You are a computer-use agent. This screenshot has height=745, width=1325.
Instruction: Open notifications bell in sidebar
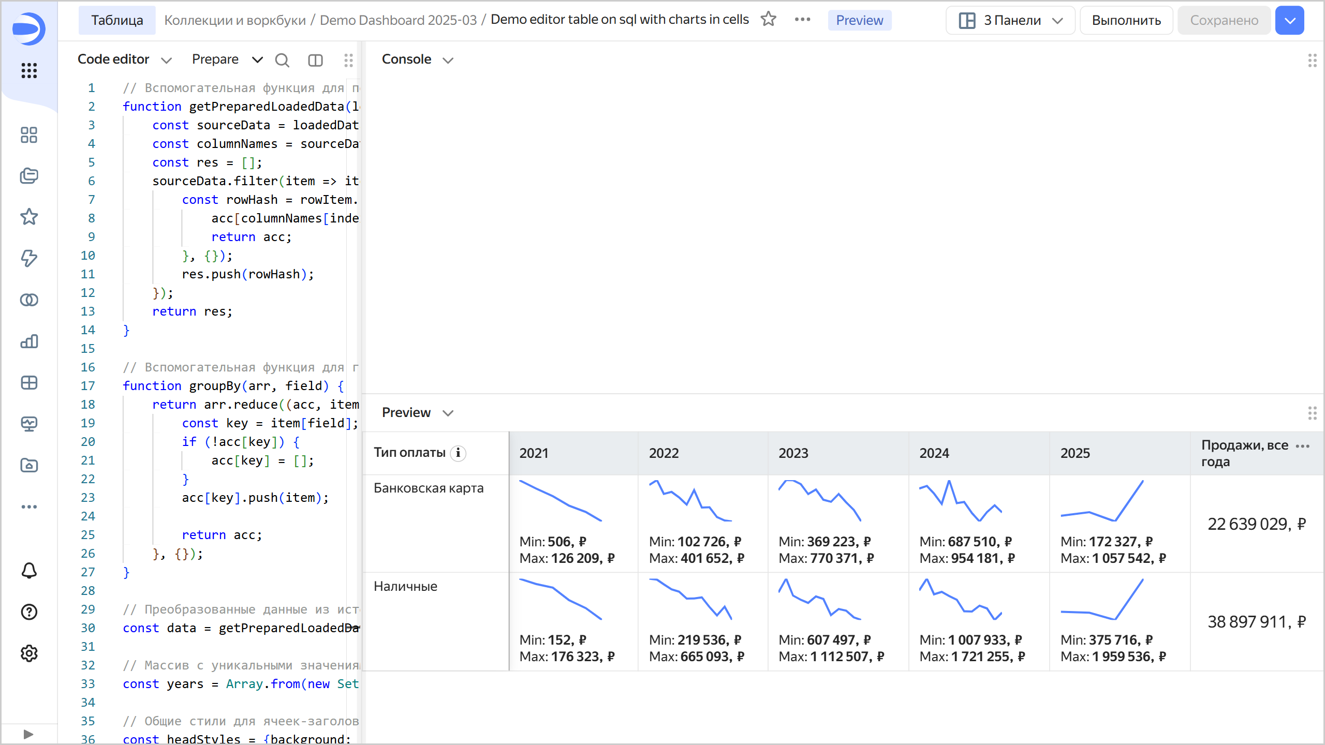click(x=29, y=570)
